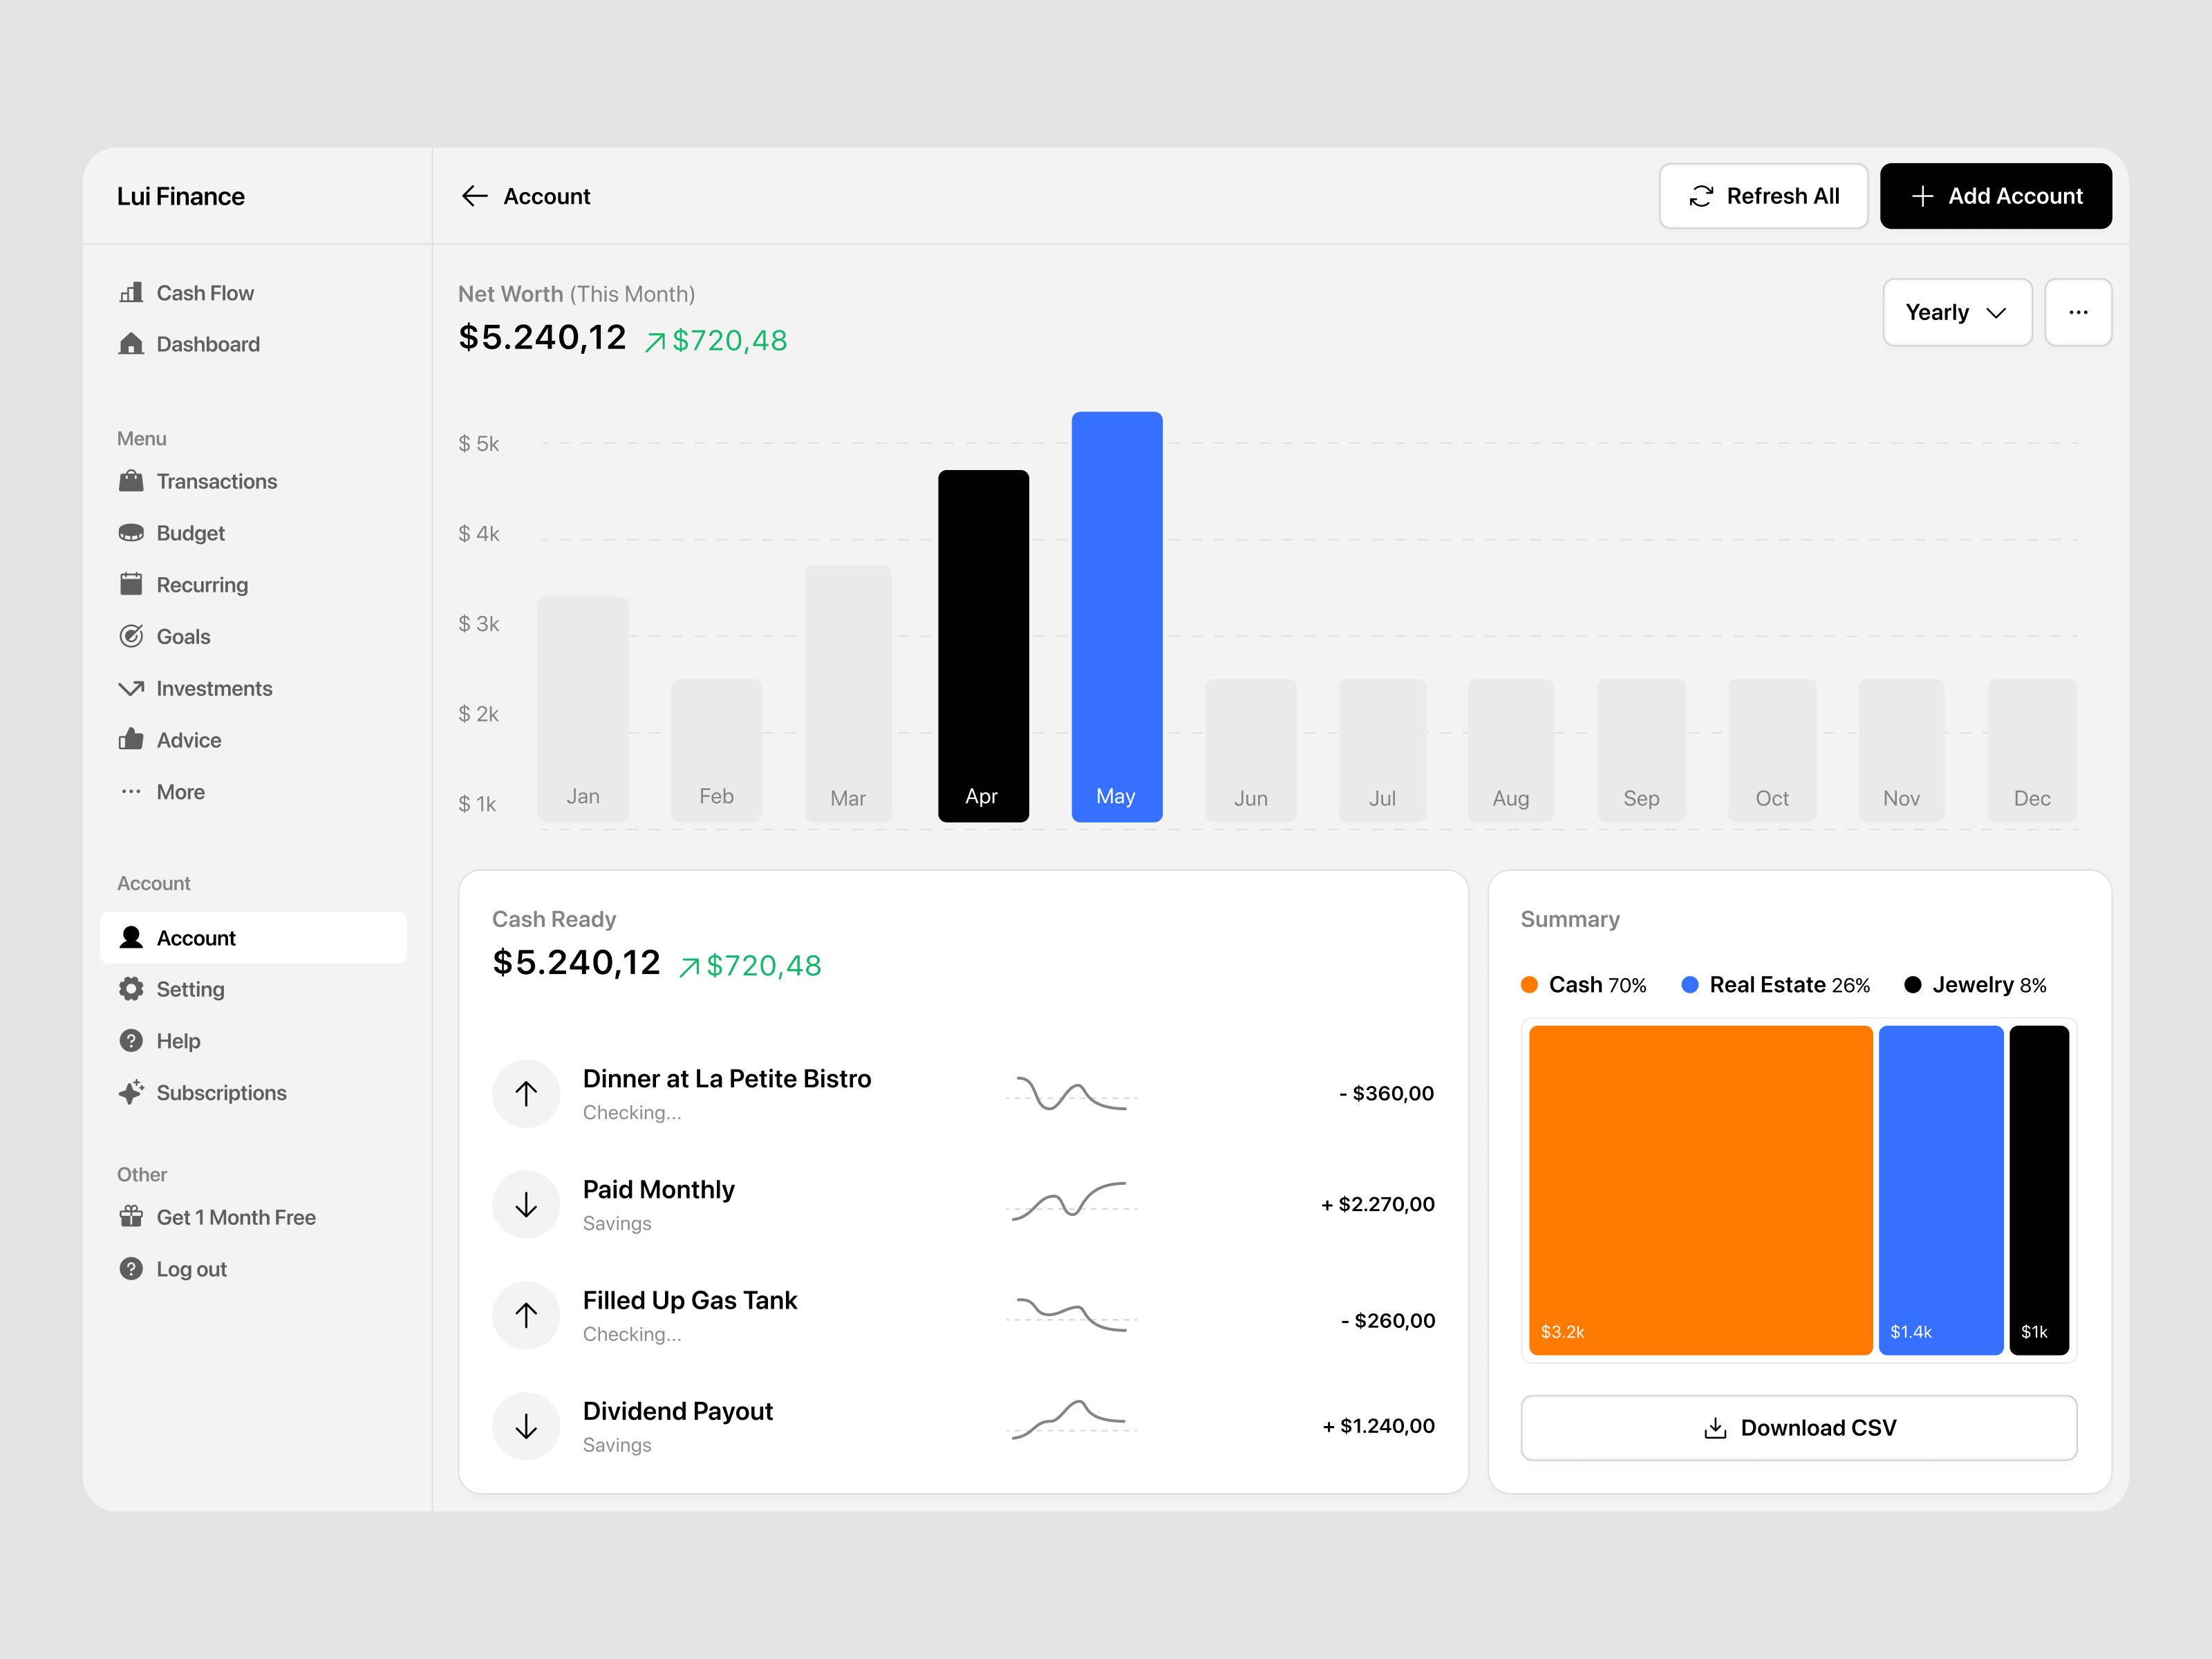Click the Budget icon in sidebar
Image resolution: width=2212 pixels, height=1659 pixels.
(x=133, y=533)
